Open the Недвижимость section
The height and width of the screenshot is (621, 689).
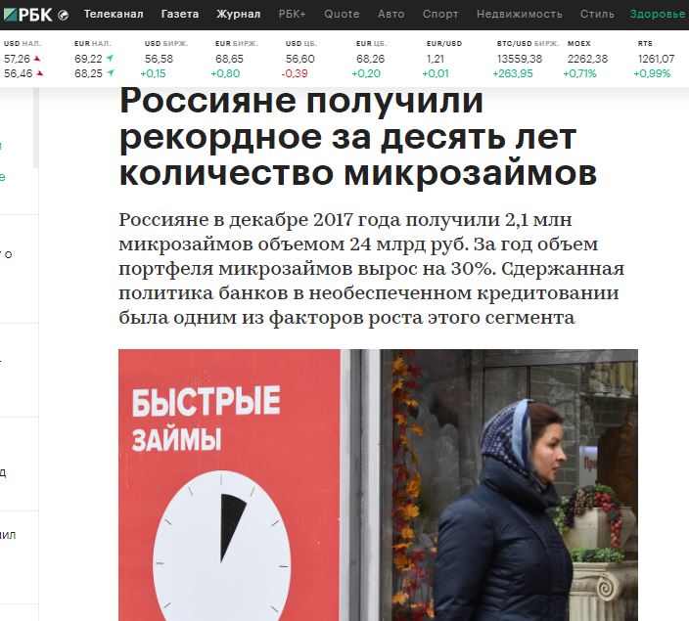[x=520, y=14]
